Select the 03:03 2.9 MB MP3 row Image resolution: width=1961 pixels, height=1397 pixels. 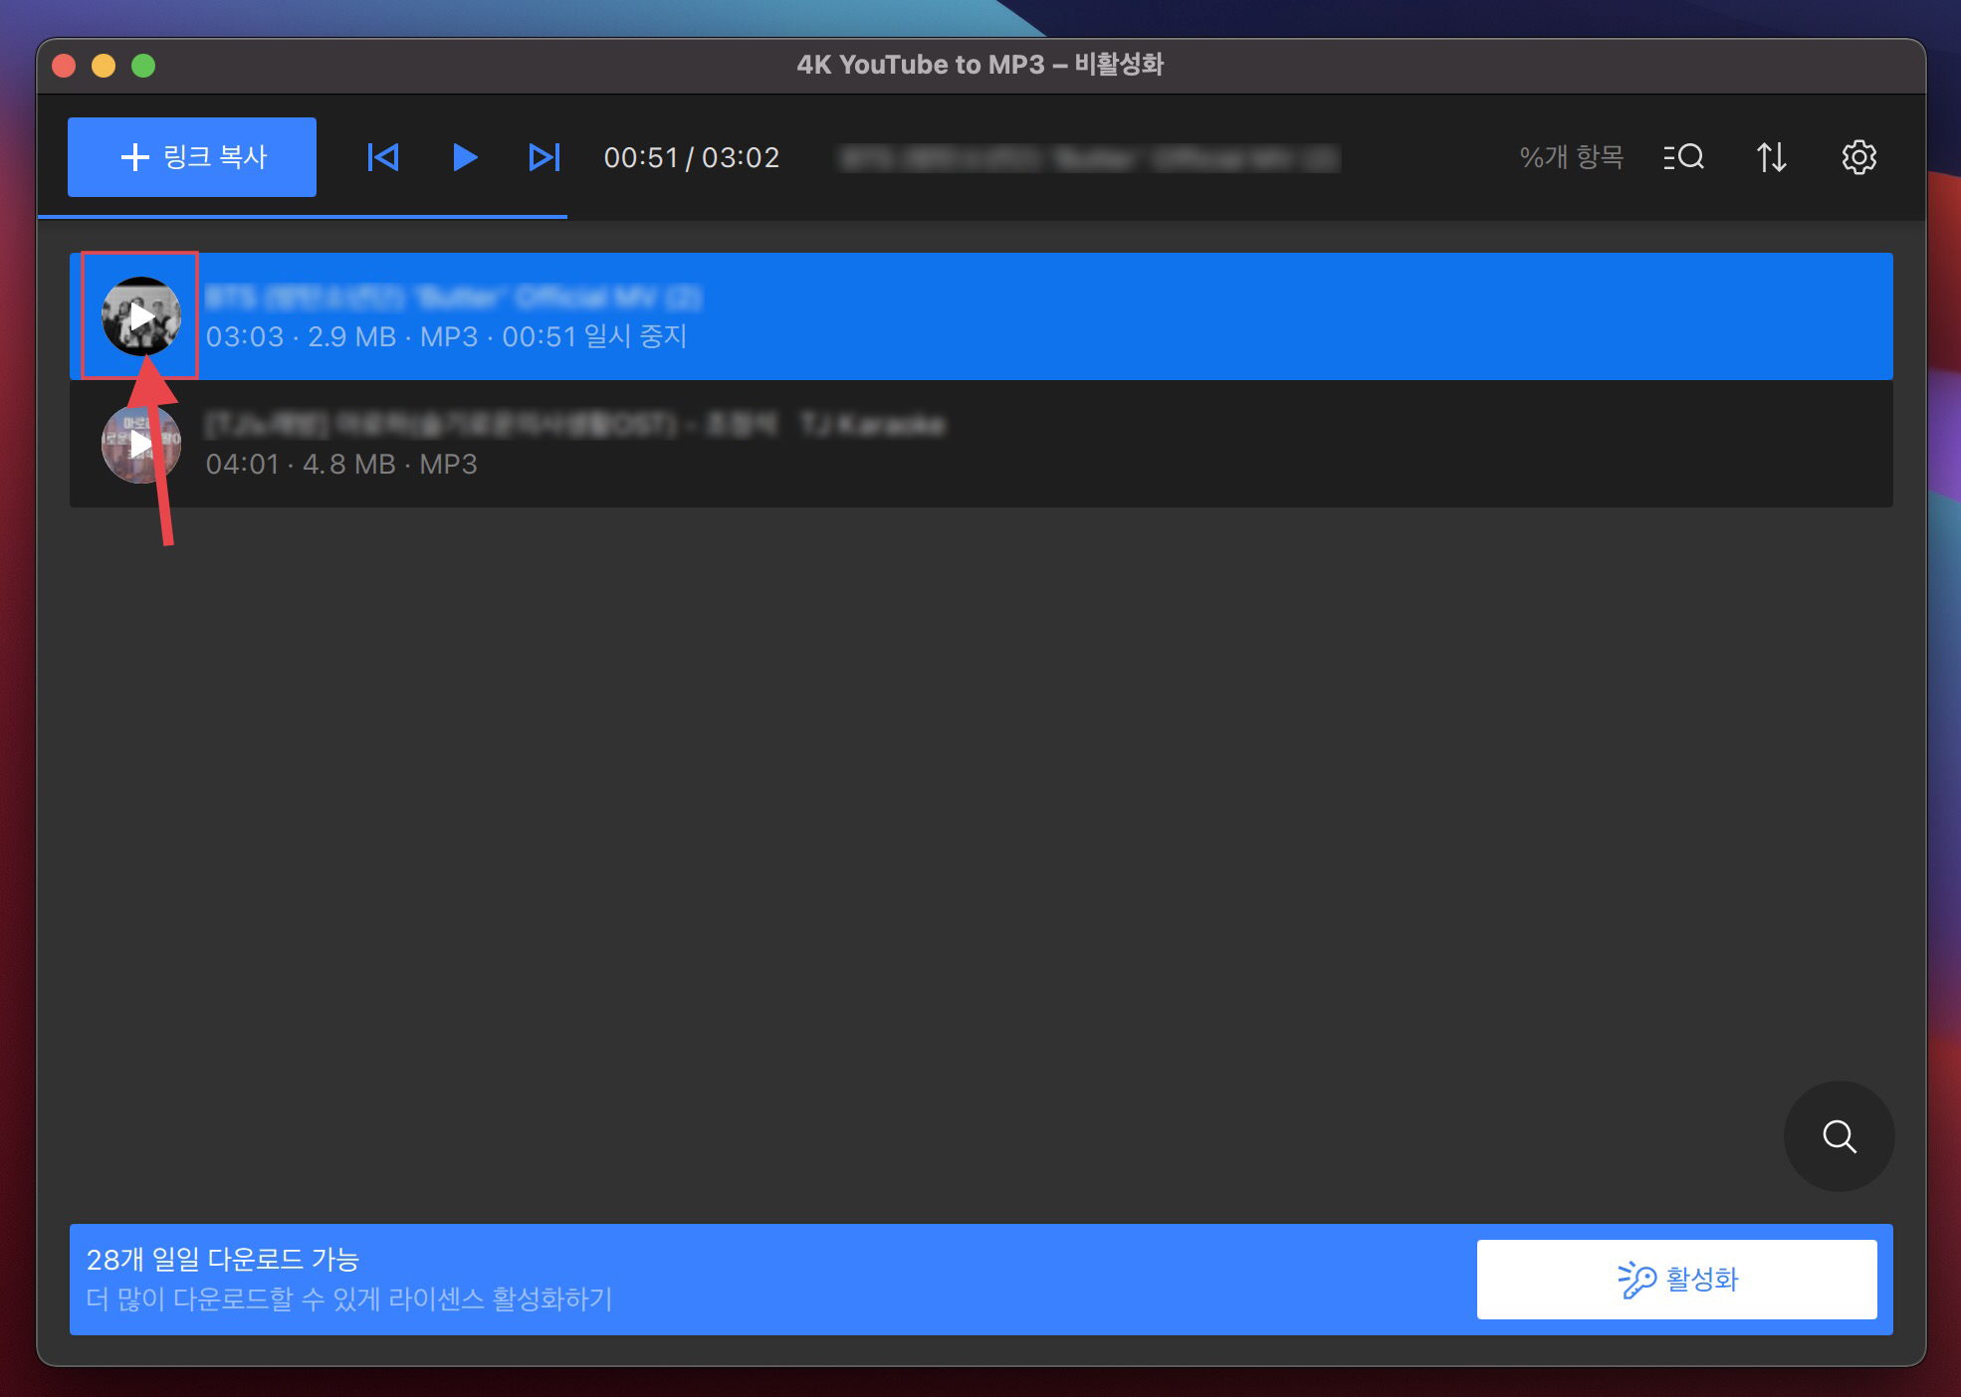pyautogui.click(x=995, y=316)
